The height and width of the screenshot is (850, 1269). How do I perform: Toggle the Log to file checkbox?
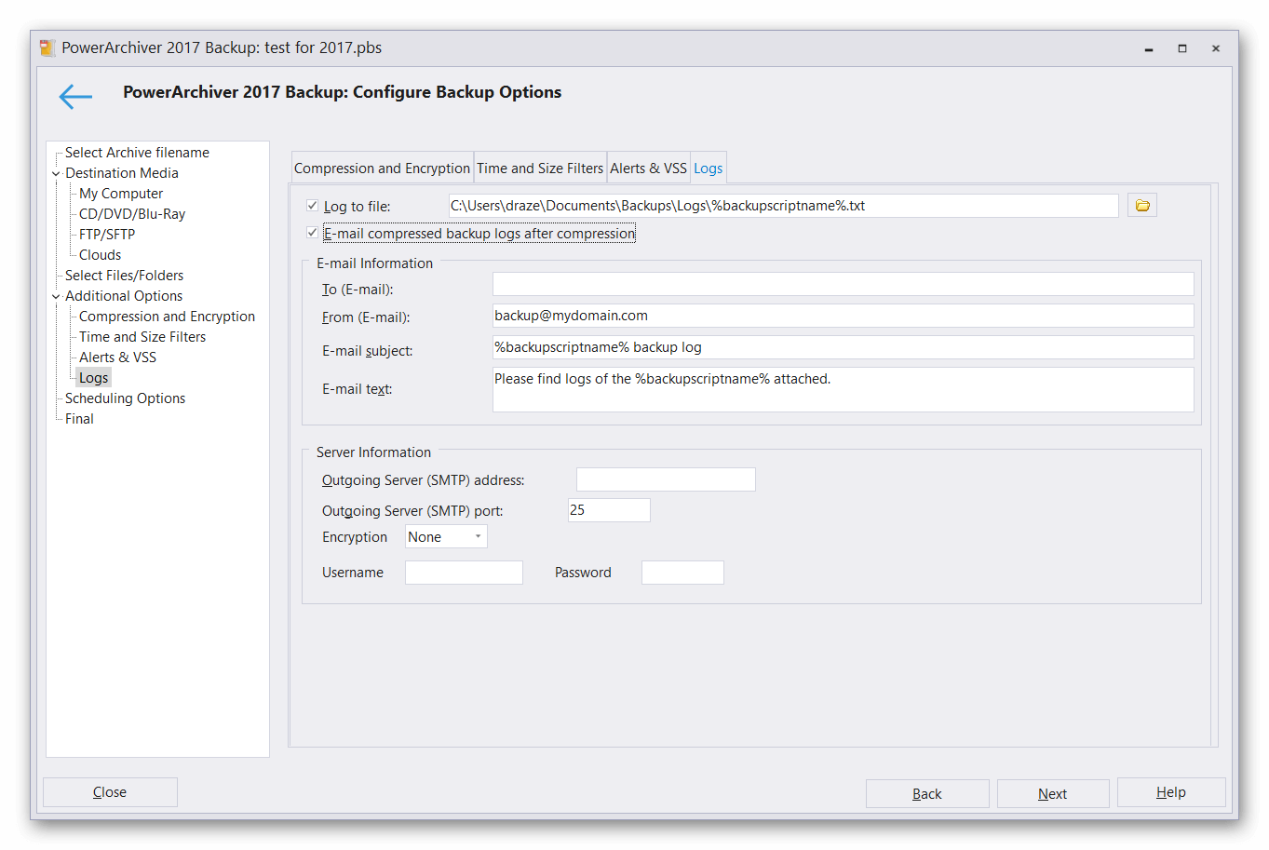[312, 206]
